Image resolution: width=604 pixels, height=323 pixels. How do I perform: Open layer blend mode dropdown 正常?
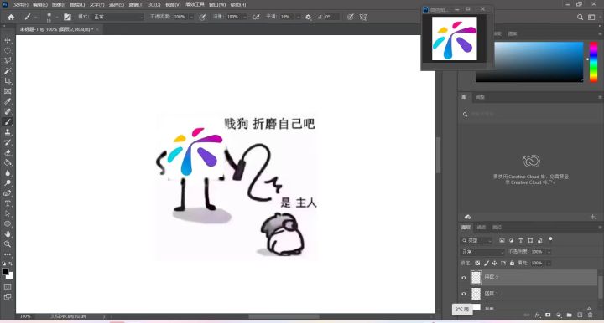pos(482,252)
